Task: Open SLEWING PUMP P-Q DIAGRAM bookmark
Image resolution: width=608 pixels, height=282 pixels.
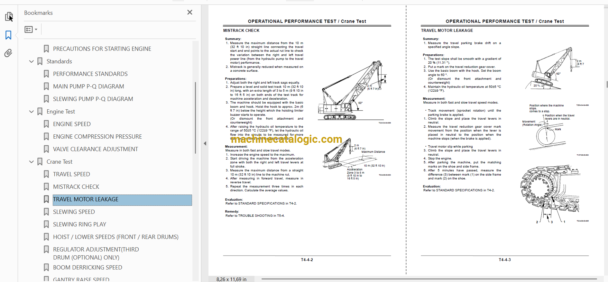Action: pos(93,99)
